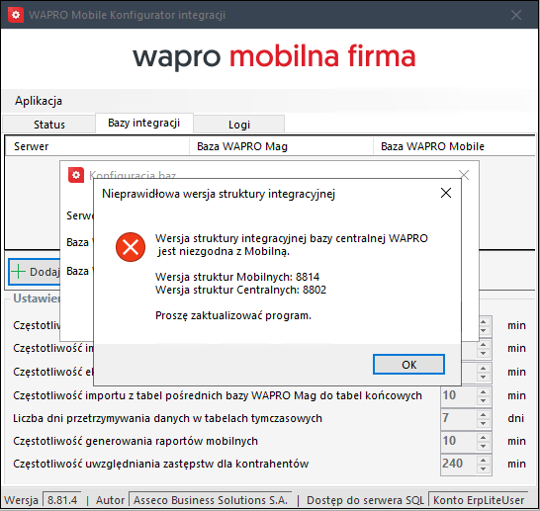Screen dimensions: 540x511
Task: Click Konto ErpLiteUser in status bar
Action: point(479,500)
